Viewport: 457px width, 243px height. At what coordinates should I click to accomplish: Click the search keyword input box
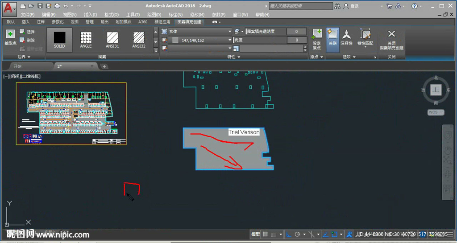pos(300,6)
